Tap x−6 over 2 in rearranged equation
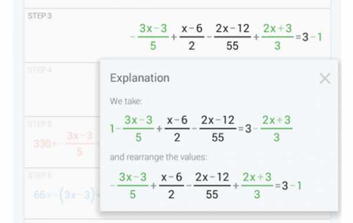 pos(171,185)
